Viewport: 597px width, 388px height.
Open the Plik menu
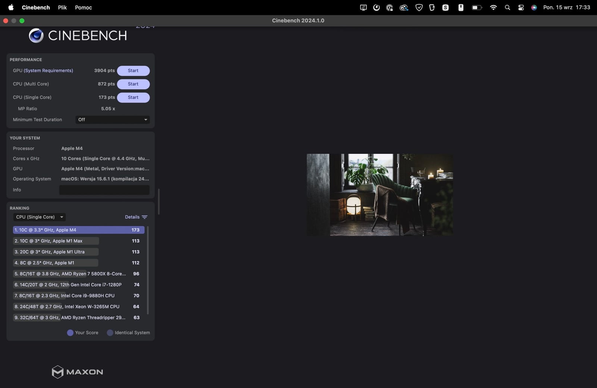62,7
